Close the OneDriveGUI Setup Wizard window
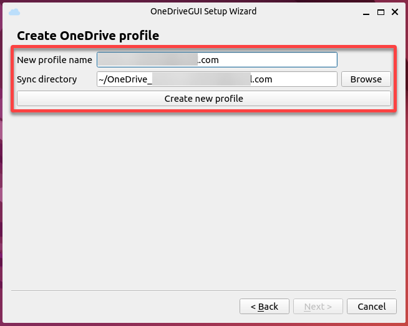The image size is (408, 326). coord(395,12)
